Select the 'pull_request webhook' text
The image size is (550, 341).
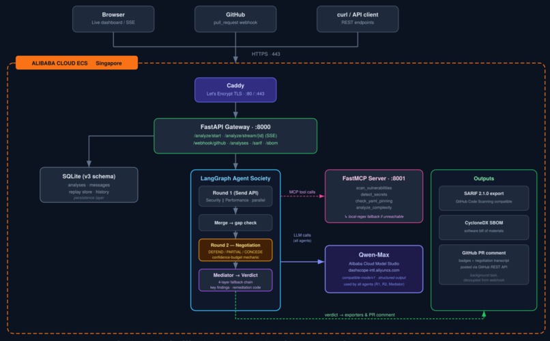235,23
